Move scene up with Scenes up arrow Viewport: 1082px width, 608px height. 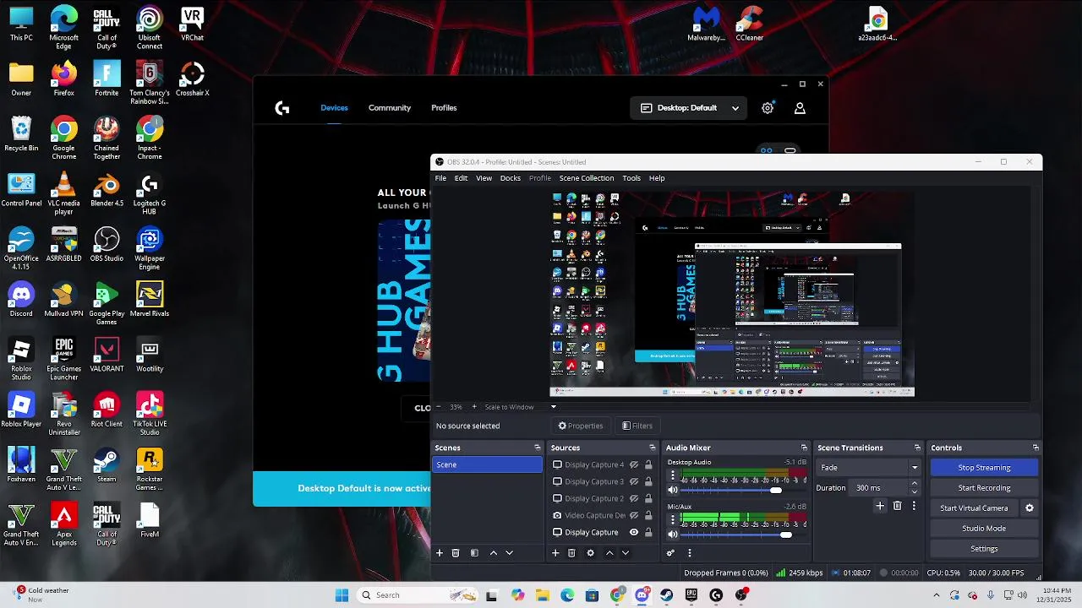click(494, 553)
